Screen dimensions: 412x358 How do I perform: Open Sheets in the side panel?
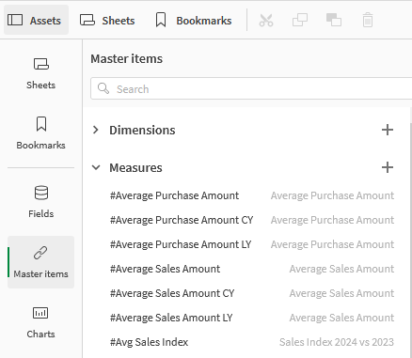pyautogui.click(x=41, y=73)
